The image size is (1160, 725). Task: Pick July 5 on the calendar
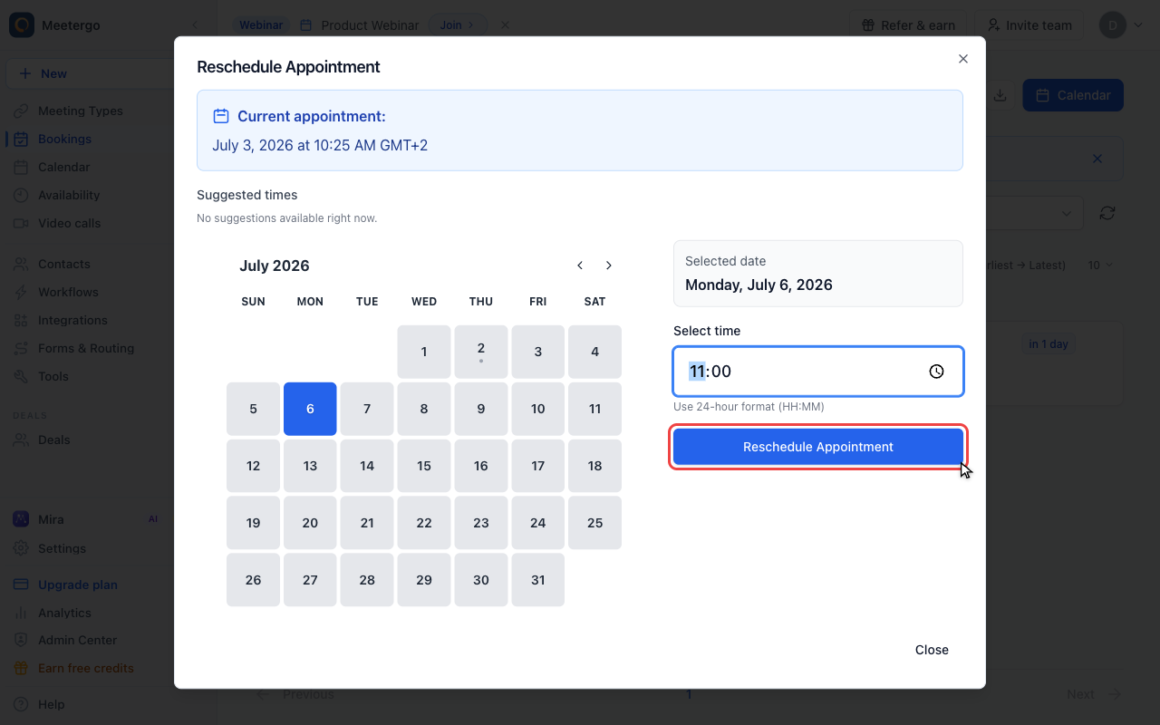253,409
